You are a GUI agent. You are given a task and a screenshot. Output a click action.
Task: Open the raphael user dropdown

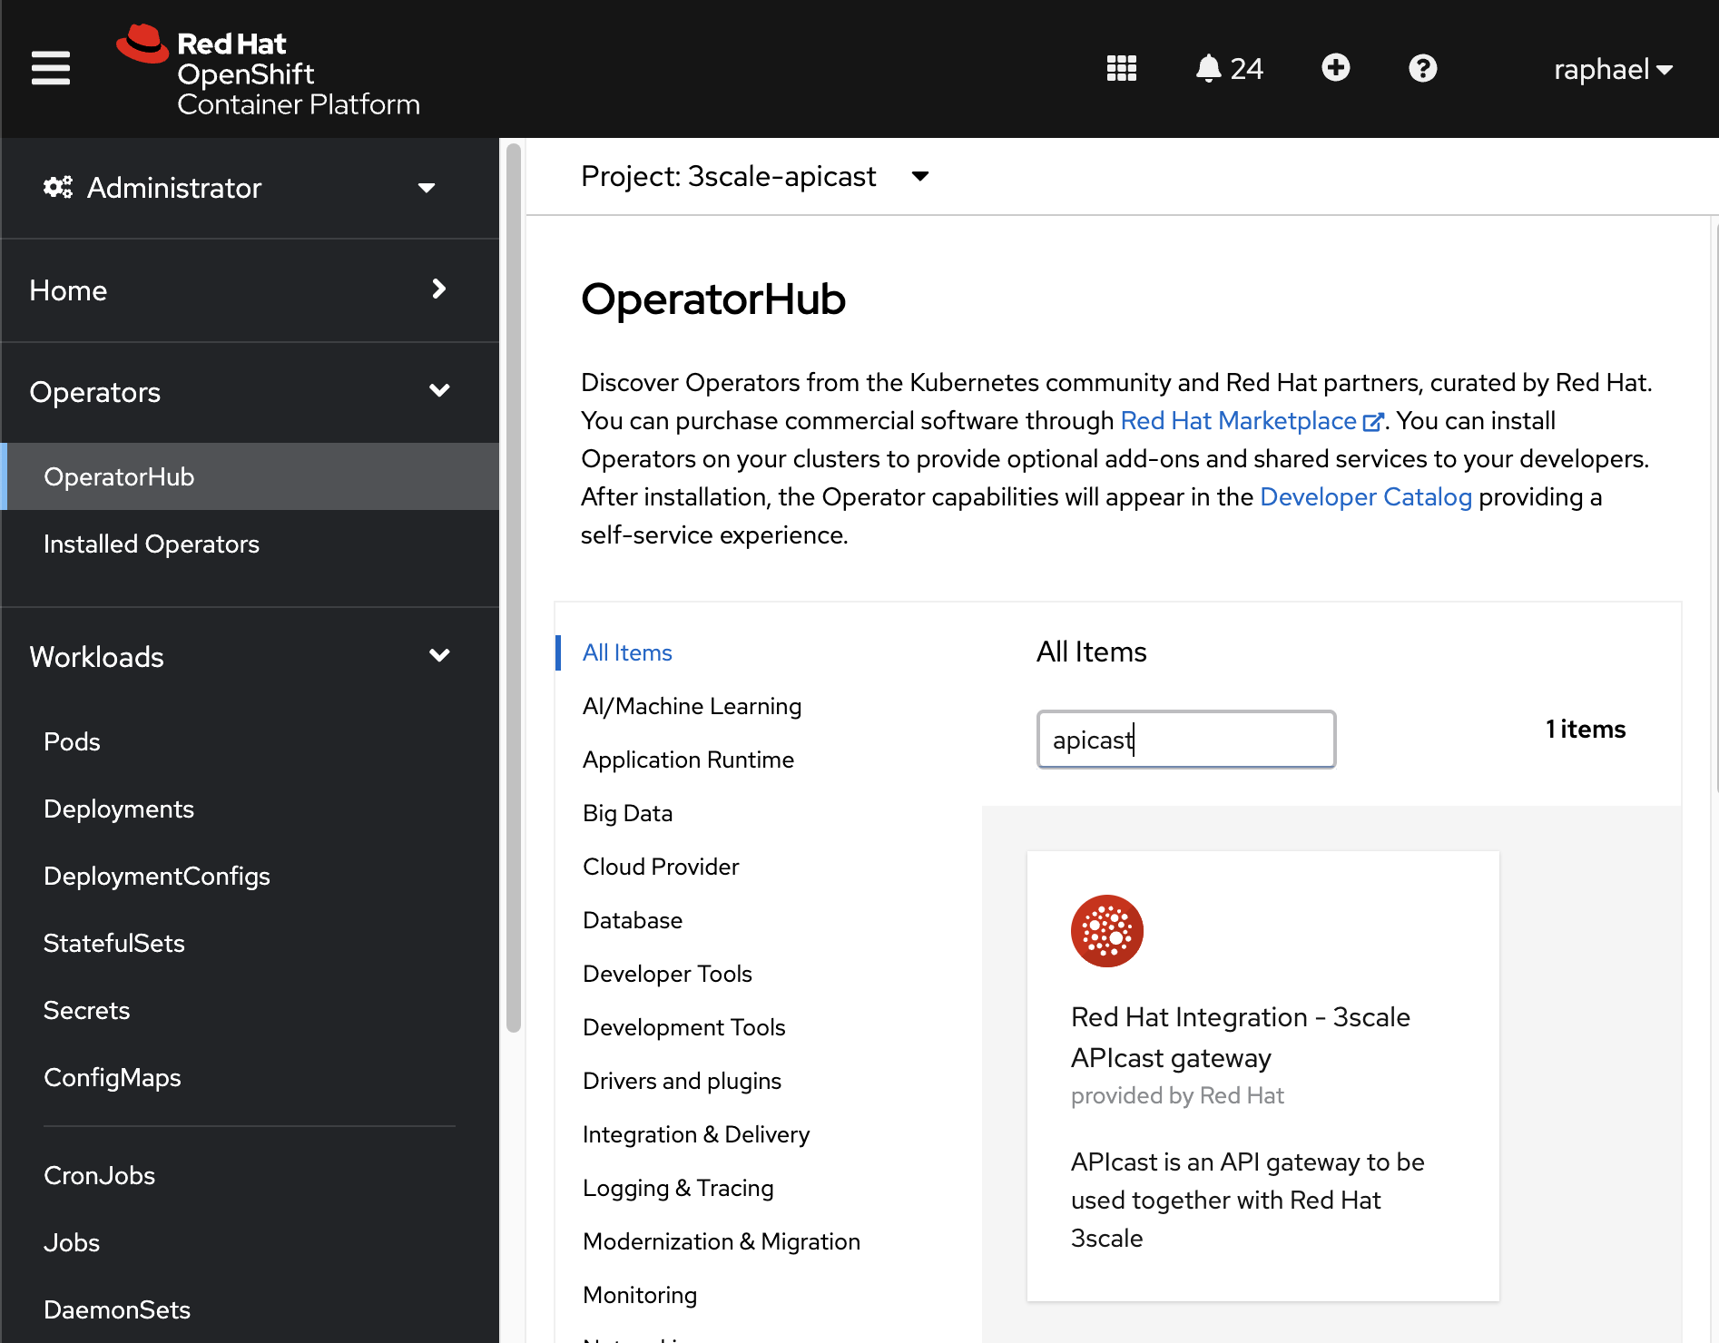1612,69
